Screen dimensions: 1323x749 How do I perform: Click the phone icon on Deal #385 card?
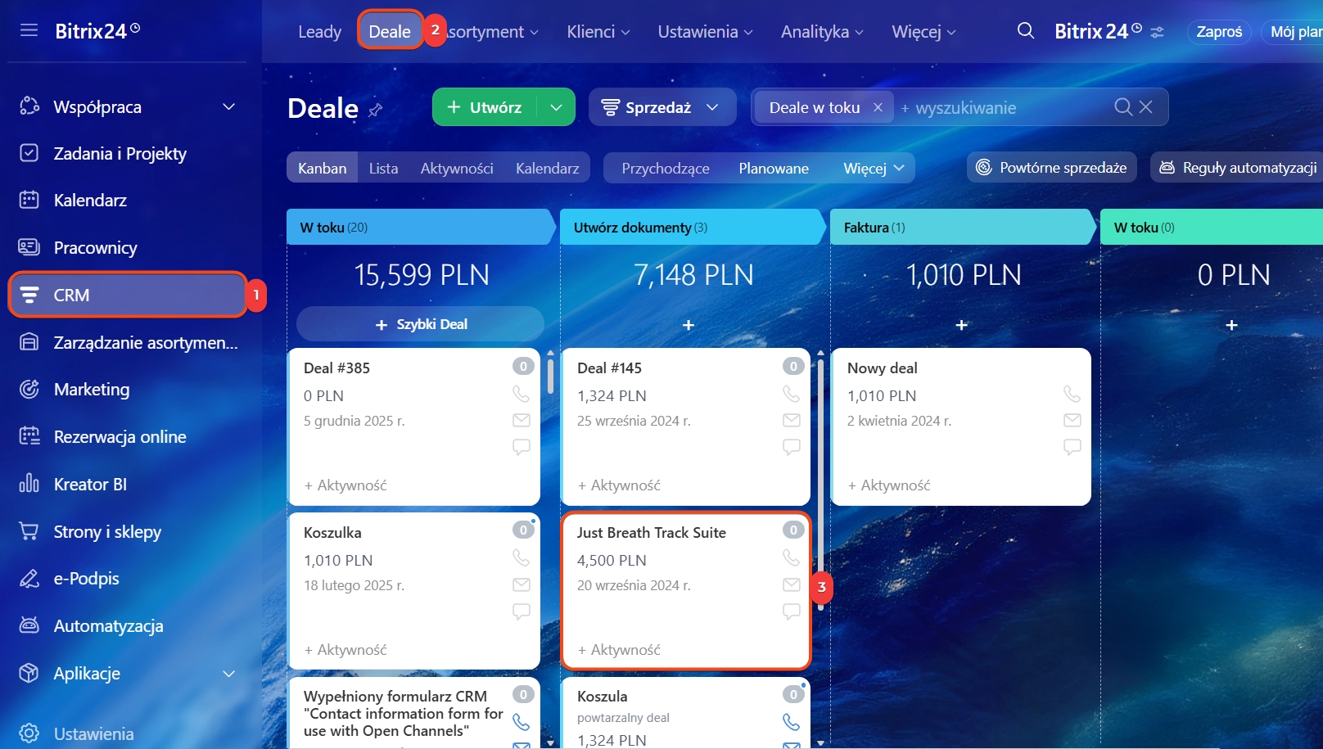point(521,394)
